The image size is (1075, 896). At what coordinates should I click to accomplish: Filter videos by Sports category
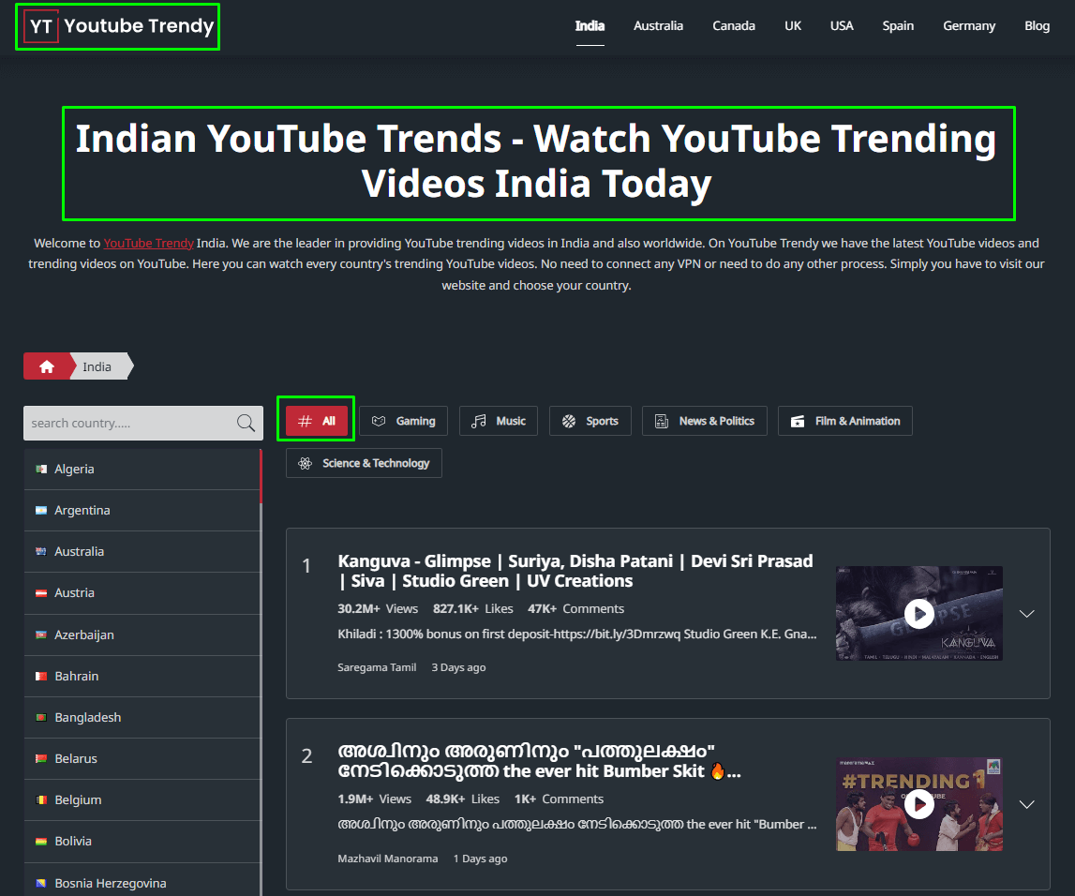tap(590, 421)
